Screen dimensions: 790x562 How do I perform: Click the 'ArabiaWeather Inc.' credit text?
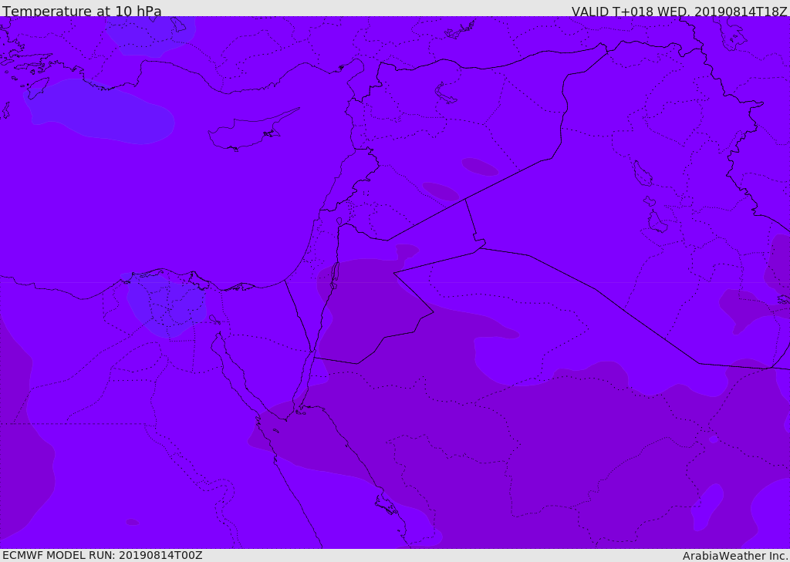(734, 556)
